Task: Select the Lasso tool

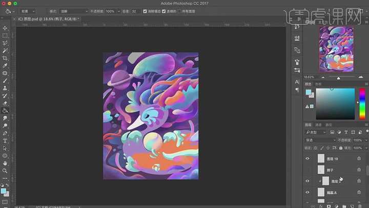Action: point(5,43)
